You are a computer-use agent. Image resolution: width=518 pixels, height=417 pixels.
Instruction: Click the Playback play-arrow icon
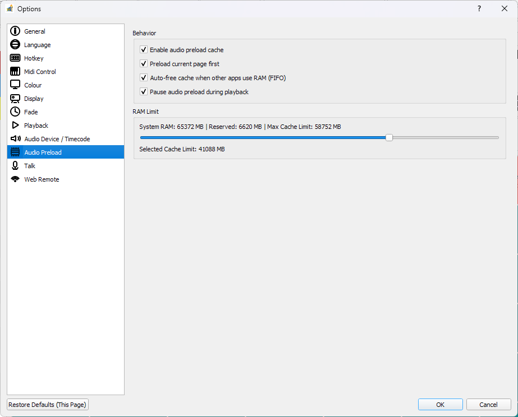click(15, 125)
